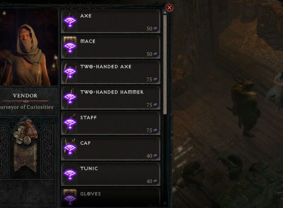Click the Tunic item name
This screenshot has height=208, width=283.
89,168
